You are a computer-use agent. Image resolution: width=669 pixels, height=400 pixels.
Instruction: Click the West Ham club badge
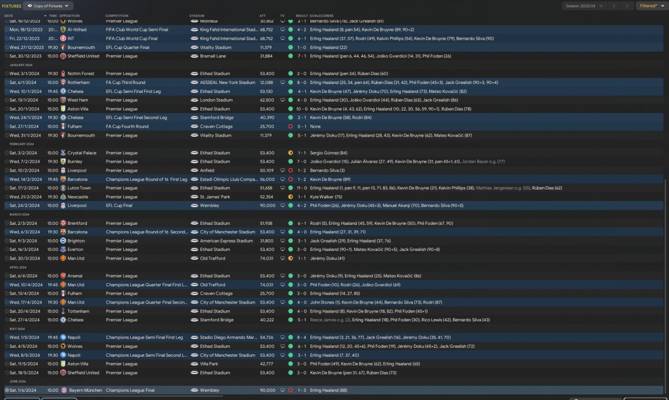tap(63, 100)
